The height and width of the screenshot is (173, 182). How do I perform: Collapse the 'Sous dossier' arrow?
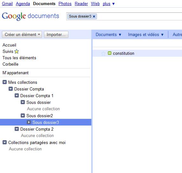point(23,102)
